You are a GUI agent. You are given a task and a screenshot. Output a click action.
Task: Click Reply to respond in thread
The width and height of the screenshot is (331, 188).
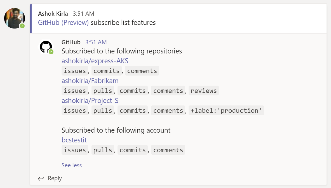point(55,178)
